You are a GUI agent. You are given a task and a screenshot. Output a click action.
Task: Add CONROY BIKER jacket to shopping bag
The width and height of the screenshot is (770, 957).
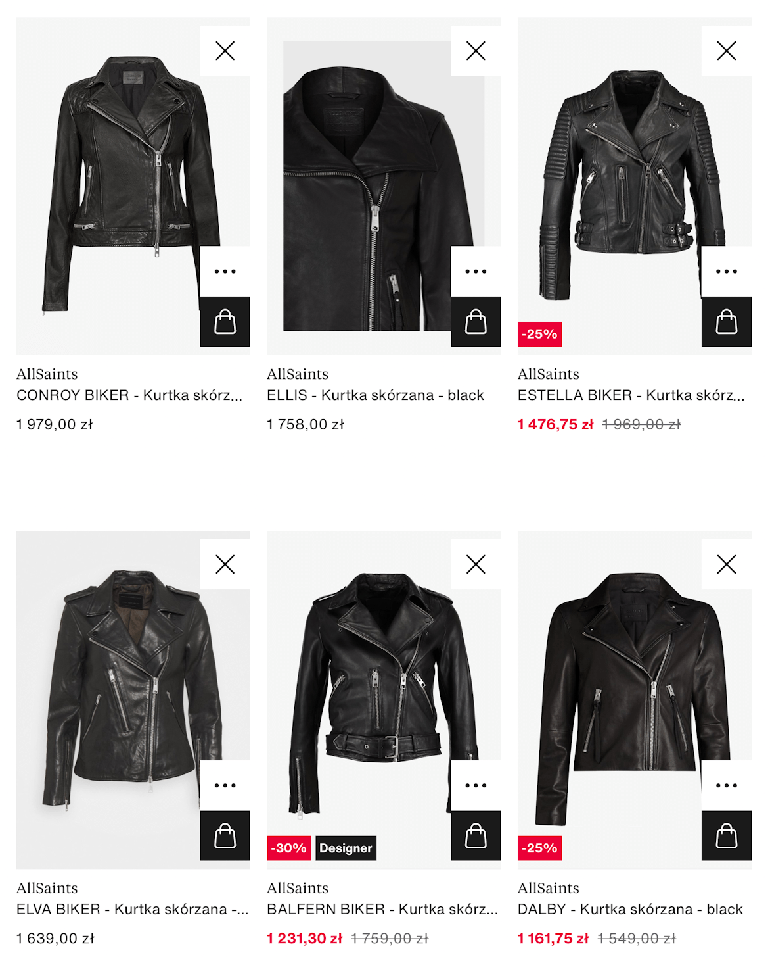pos(225,322)
